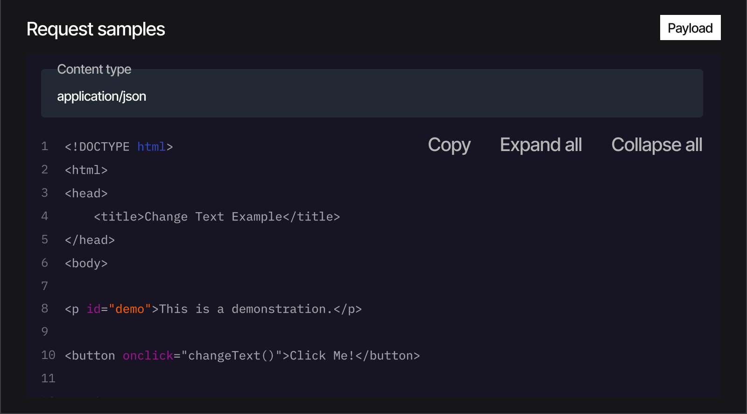Click line number 10 in gutter
Viewport: 747px width, 414px height.
48,355
